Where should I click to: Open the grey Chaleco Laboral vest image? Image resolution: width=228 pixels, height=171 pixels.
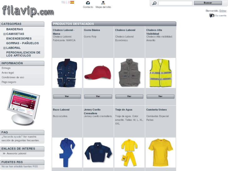coord(130,73)
